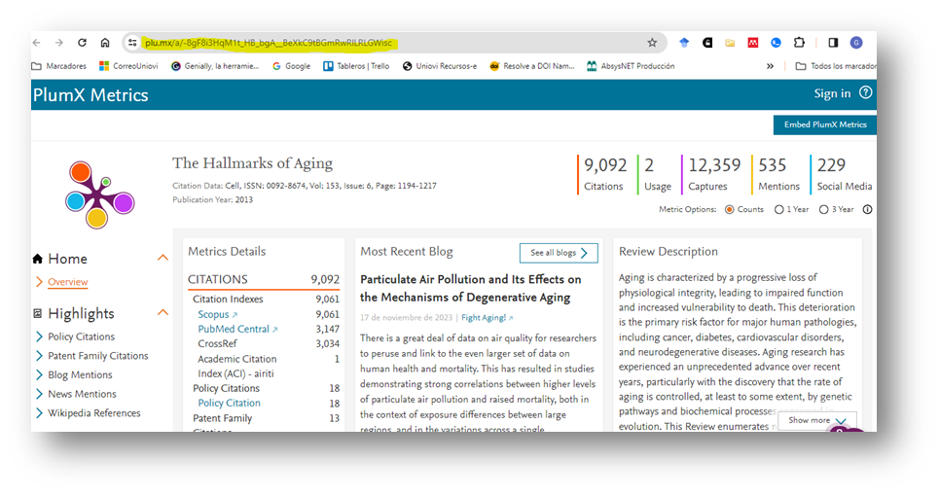Viewport: 940px width, 495px height.
Task: Open the Overview sidebar item
Action: (67, 282)
